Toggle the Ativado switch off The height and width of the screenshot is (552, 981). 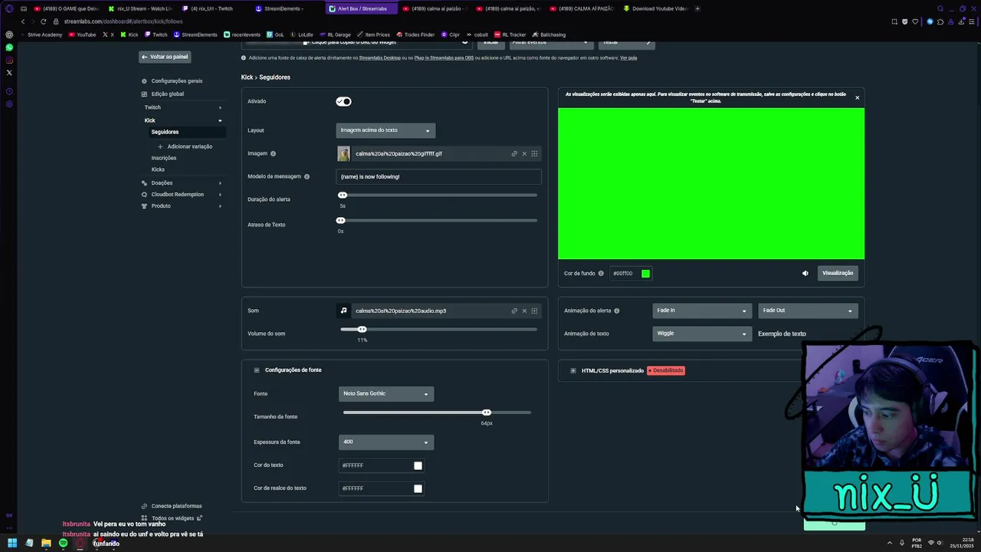pos(343,101)
